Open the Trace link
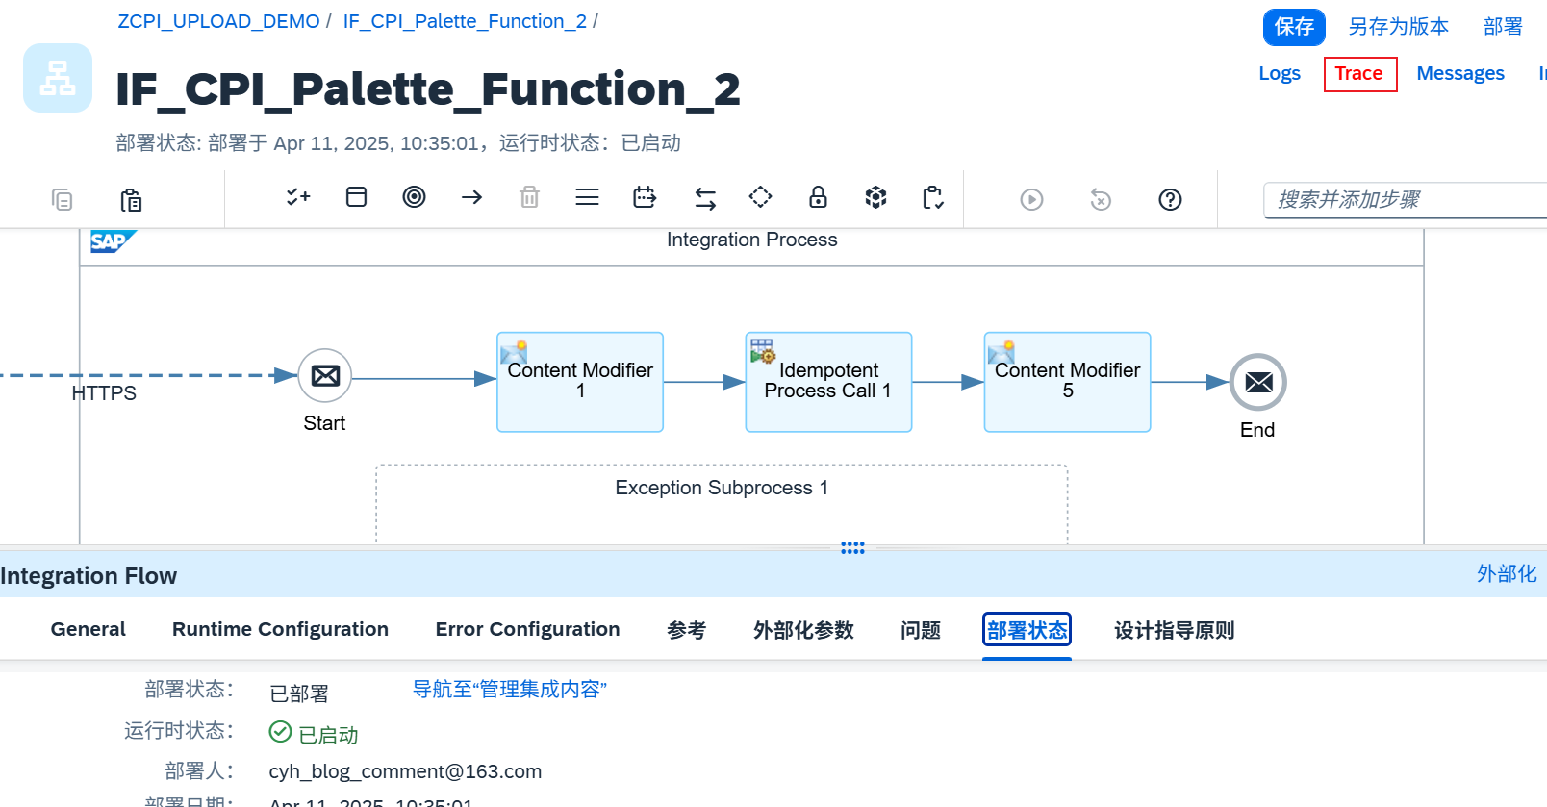Screen dimensions: 1547x807 tap(1359, 74)
